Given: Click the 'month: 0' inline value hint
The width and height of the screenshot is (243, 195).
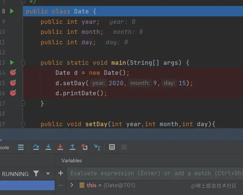Looking at the screenshot, I should click(x=128, y=32).
